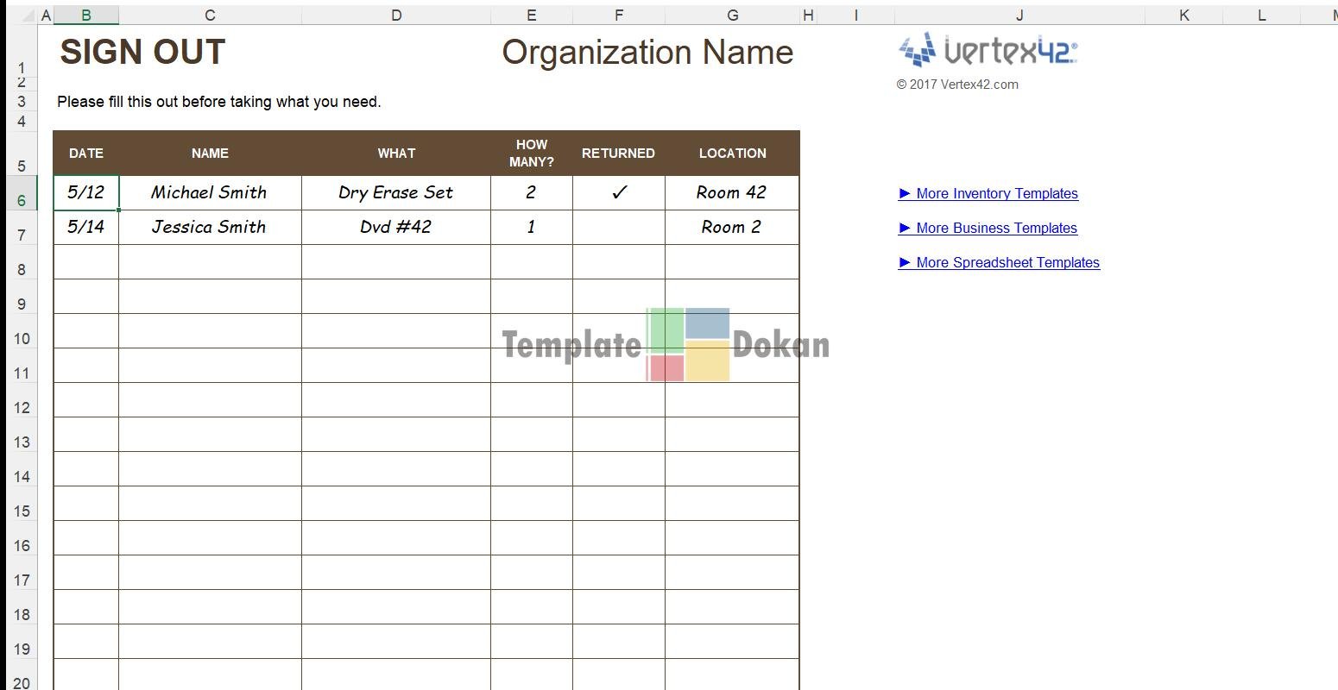Select the Dry Erase Set cell
Image resolution: width=1338 pixels, height=690 pixels.
point(395,193)
